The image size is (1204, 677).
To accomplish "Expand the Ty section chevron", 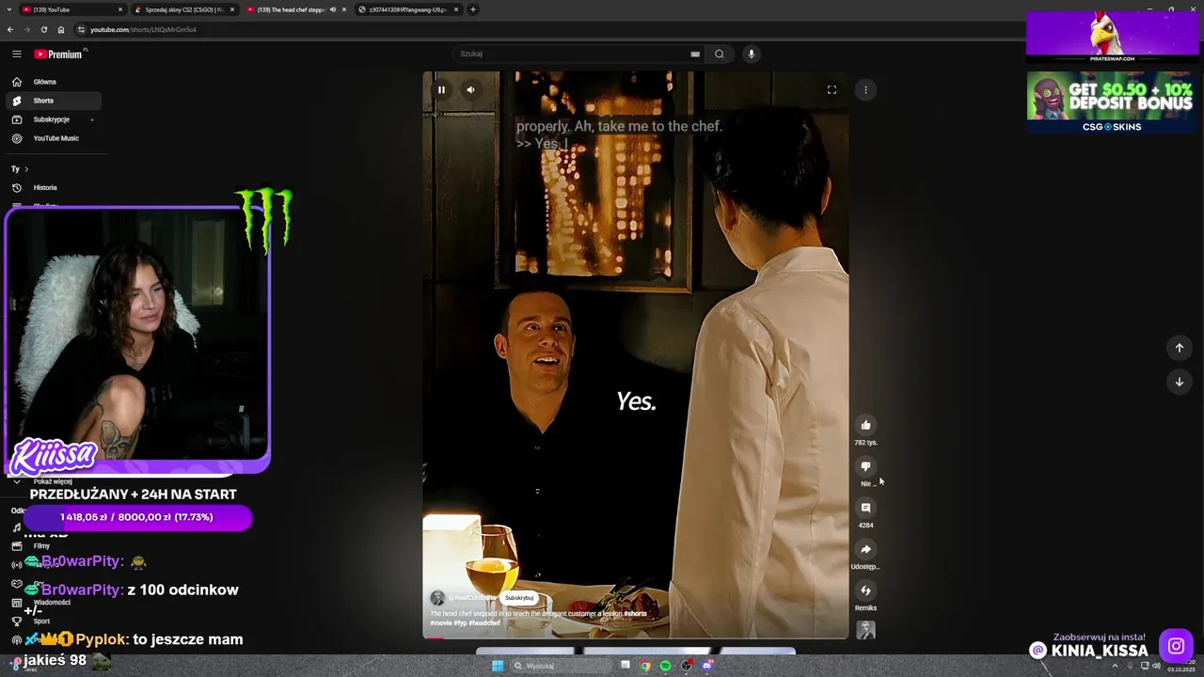I will click(x=26, y=169).
